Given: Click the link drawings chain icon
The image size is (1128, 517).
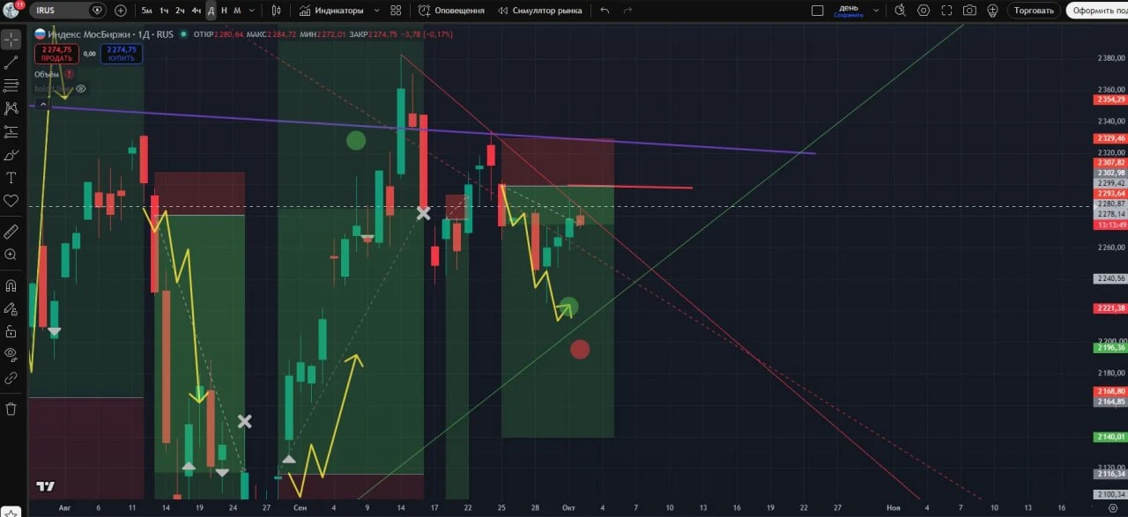Looking at the screenshot, I should click(x=11, y=377).
